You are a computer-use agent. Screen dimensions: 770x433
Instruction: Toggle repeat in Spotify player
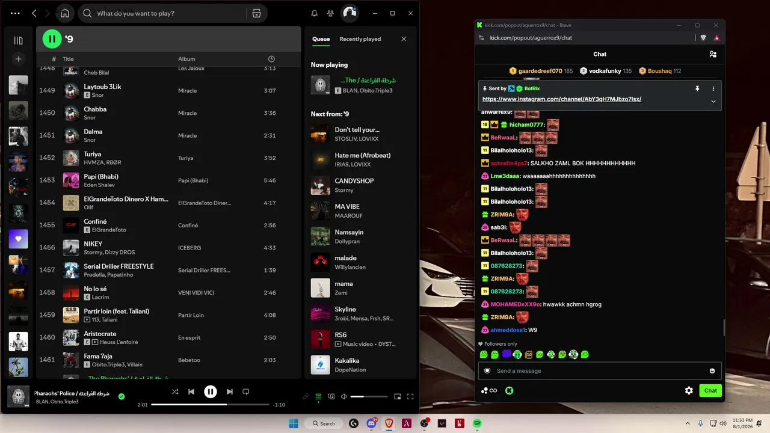pyautogui.click(x=245, y=392)
